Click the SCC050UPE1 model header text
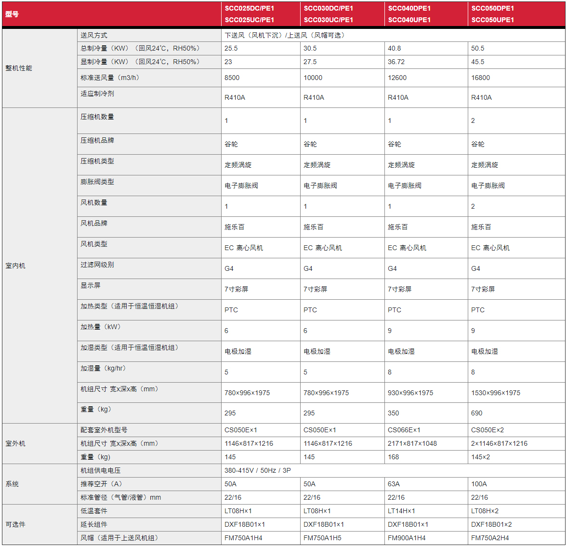567x546 pixels. (x=492, y=20)
